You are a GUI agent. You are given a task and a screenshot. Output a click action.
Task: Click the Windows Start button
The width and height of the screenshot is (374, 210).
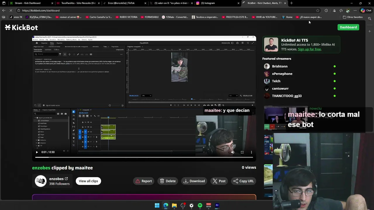coord(157,205)
